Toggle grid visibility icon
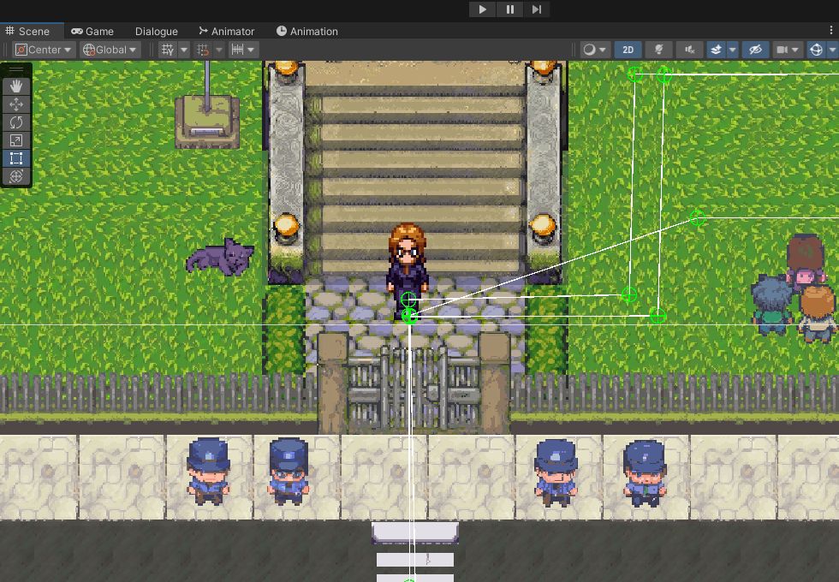Viewport: 839px width, 582px height. 168,50
